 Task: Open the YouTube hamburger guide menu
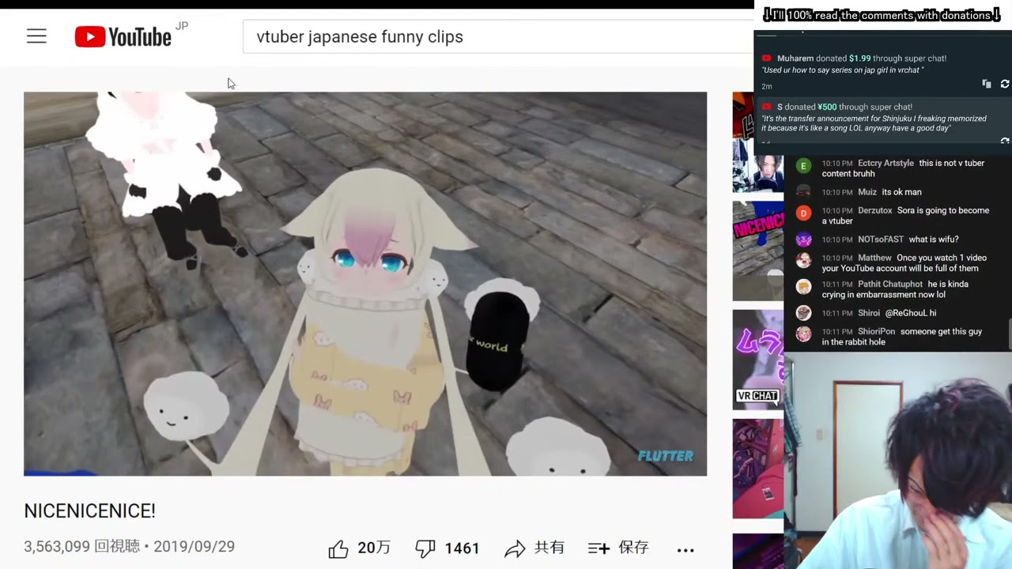(x=36, y=36)
